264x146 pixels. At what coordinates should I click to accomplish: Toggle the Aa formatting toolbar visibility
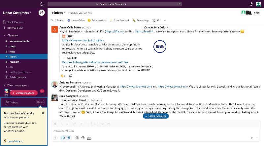coord(89,138)
